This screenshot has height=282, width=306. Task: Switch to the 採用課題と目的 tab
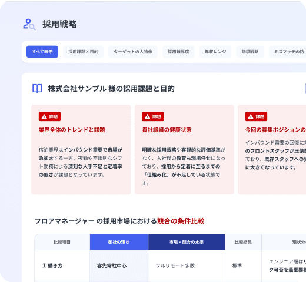(83, 52)
